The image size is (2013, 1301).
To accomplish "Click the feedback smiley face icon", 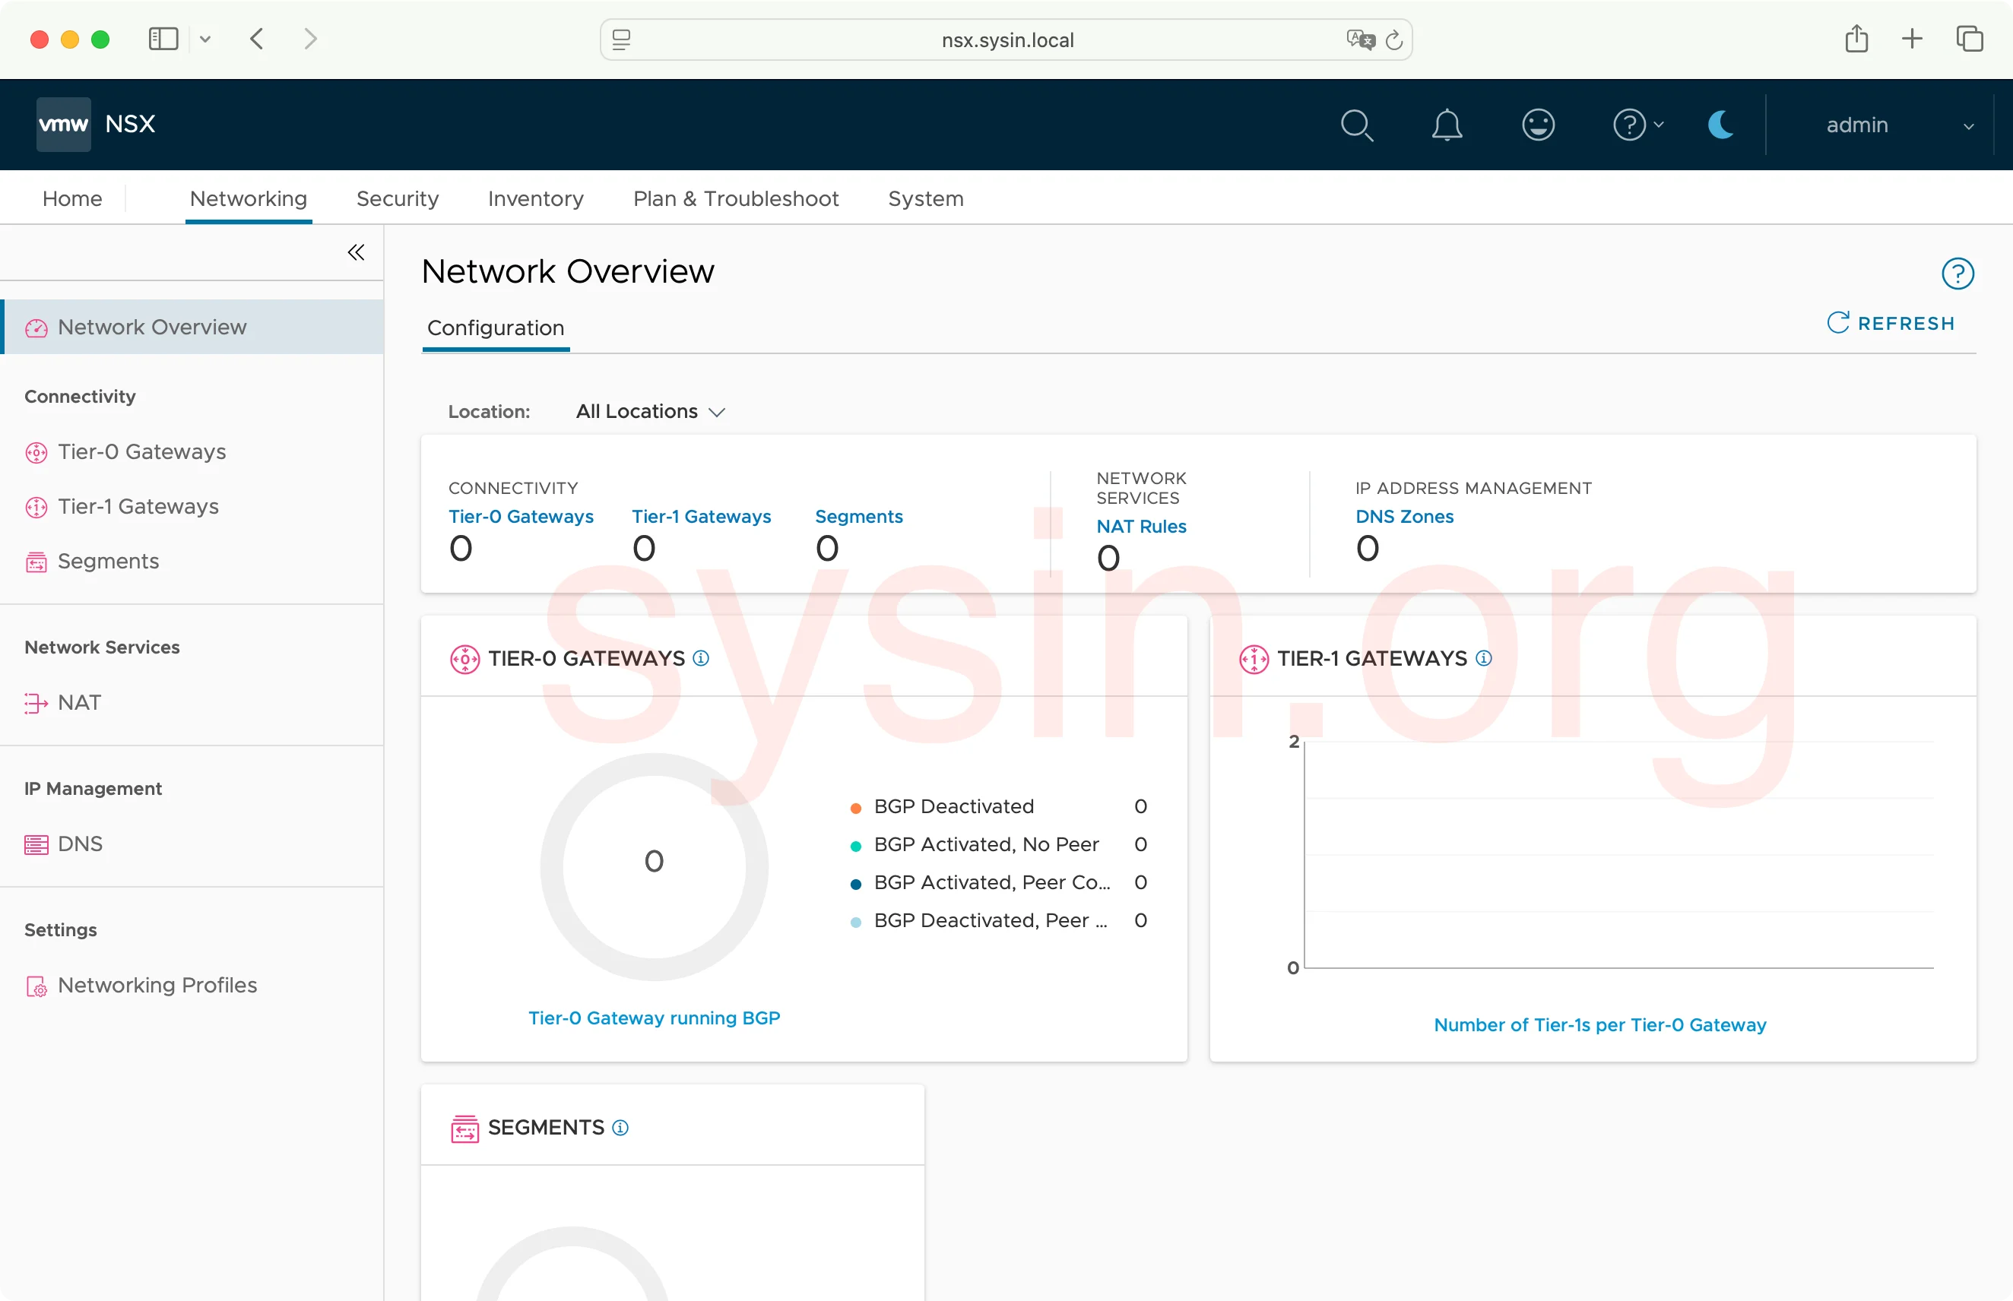I will coord(1538,125).
